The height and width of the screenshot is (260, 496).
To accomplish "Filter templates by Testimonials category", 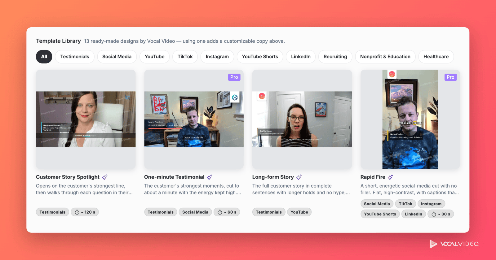I will click(x=75, y=57).
